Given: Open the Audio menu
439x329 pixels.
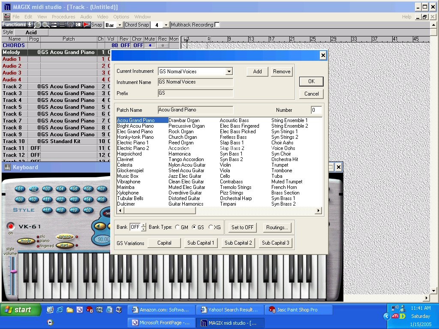Looking at the screenshot, I should [86, 17].
